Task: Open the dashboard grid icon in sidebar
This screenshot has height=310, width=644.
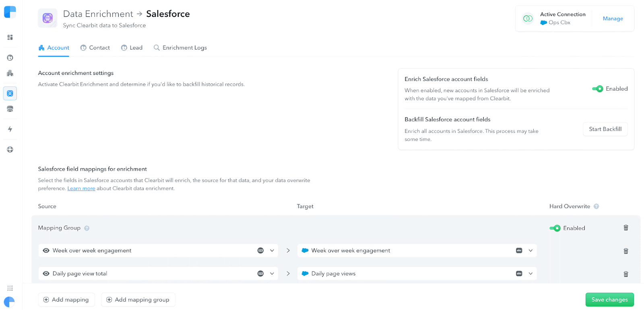Action: [x=10, y=37]
